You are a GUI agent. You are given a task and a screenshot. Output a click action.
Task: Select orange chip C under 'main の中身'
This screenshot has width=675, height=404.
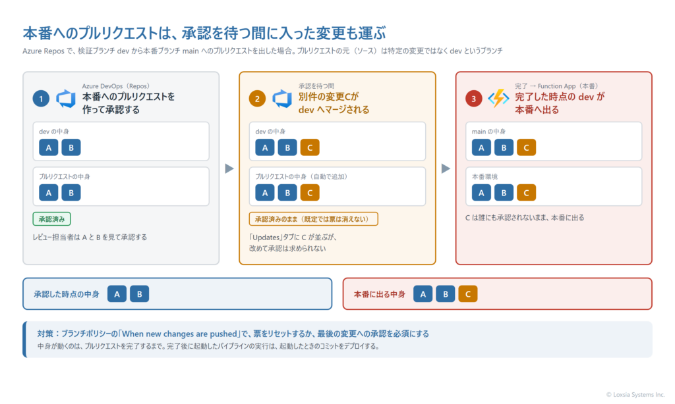click(526, 147)
